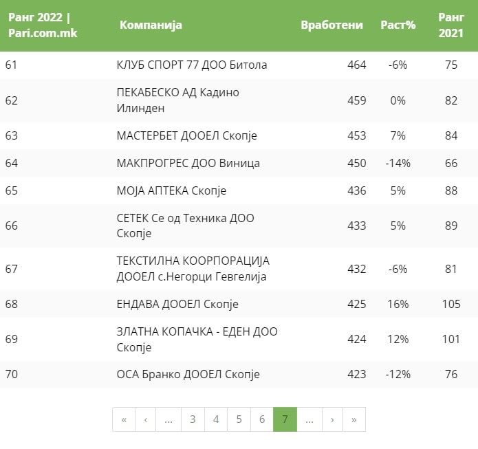Click the Ранг 2021 column header
The height and width of the screenshot is (449, 478).
coord(450,25)
